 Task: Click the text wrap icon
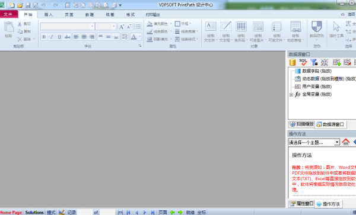[x=125, y=37]
